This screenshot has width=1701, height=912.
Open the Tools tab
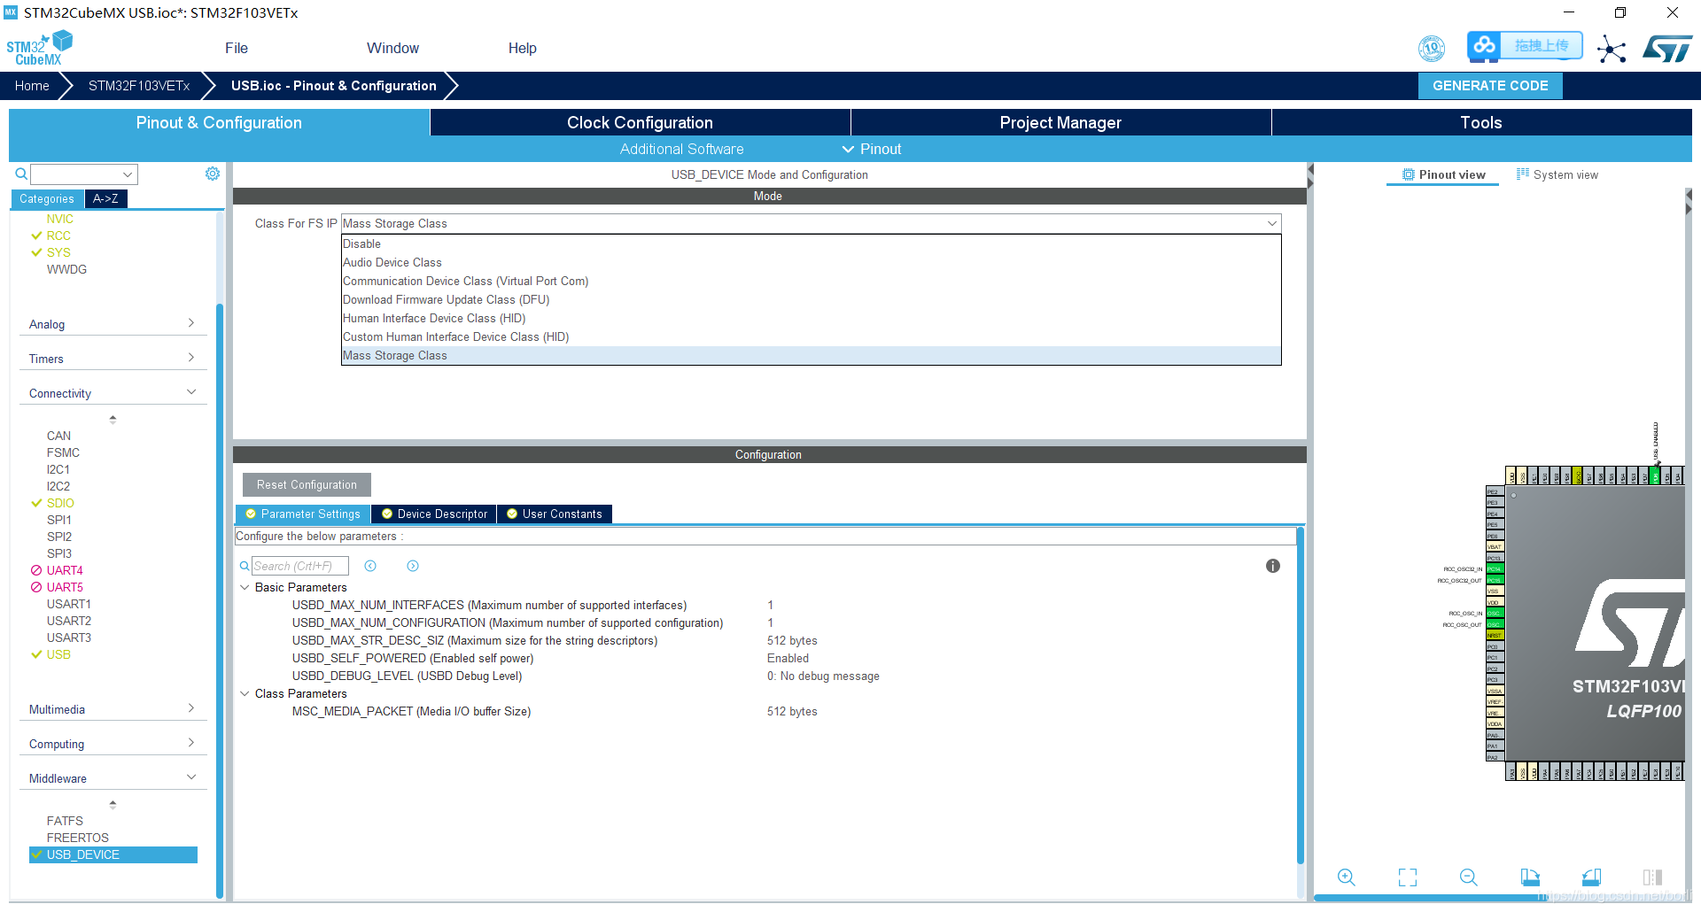click(x=1481, y=122)
